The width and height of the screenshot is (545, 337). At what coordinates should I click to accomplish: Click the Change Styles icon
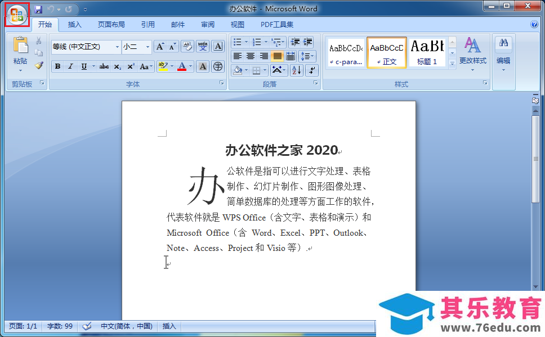[x=472, y=45]
